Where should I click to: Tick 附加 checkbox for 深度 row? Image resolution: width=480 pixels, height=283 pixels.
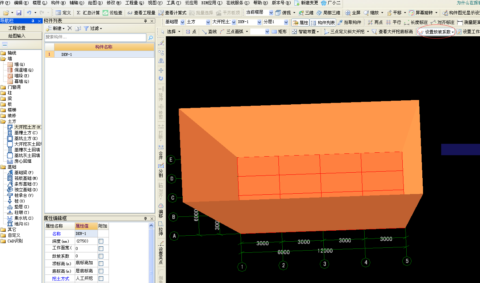click(x=101, y=241)
